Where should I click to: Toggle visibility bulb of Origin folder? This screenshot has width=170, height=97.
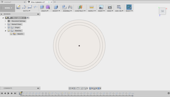tap(9, 27)
